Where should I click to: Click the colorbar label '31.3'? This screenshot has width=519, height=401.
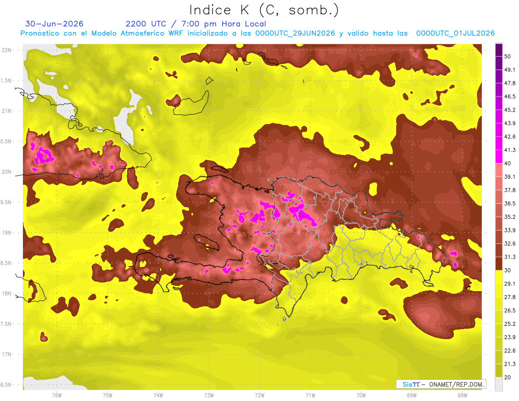point(509,257)
